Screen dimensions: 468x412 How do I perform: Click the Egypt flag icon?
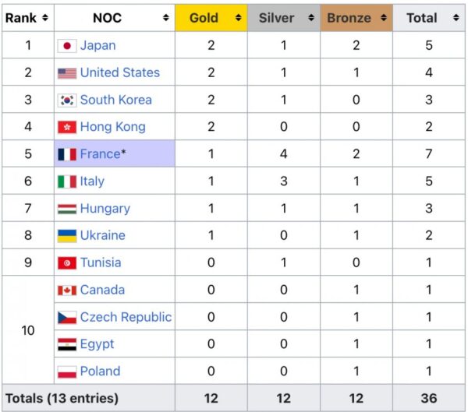click(x=67, y=344)
